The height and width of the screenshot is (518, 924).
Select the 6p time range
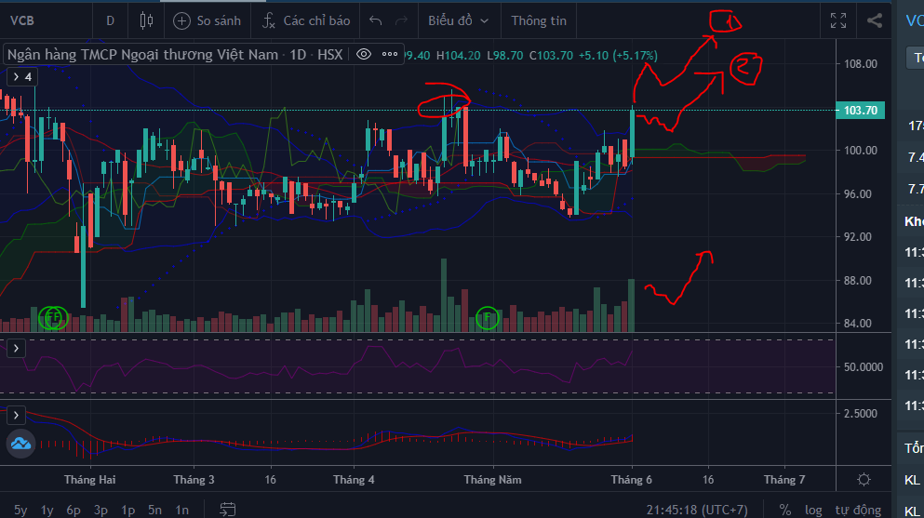[x=74, y=510]
